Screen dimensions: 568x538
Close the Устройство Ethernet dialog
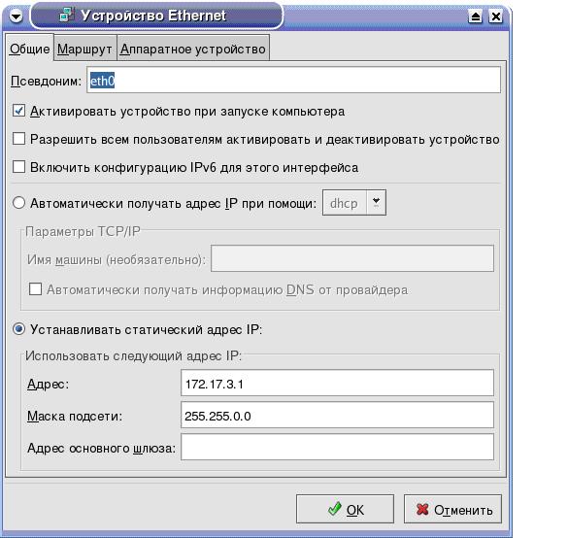point(495,17)
